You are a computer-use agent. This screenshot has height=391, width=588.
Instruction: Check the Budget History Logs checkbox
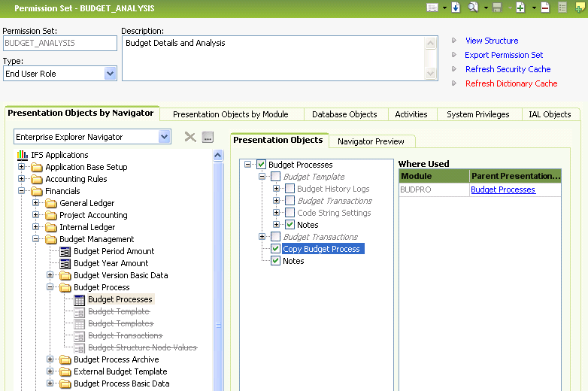289,189
